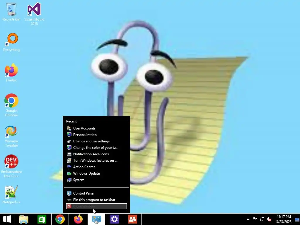
Task: Select the Firefox desktop shortcut
Action: [x=11, y=73]
